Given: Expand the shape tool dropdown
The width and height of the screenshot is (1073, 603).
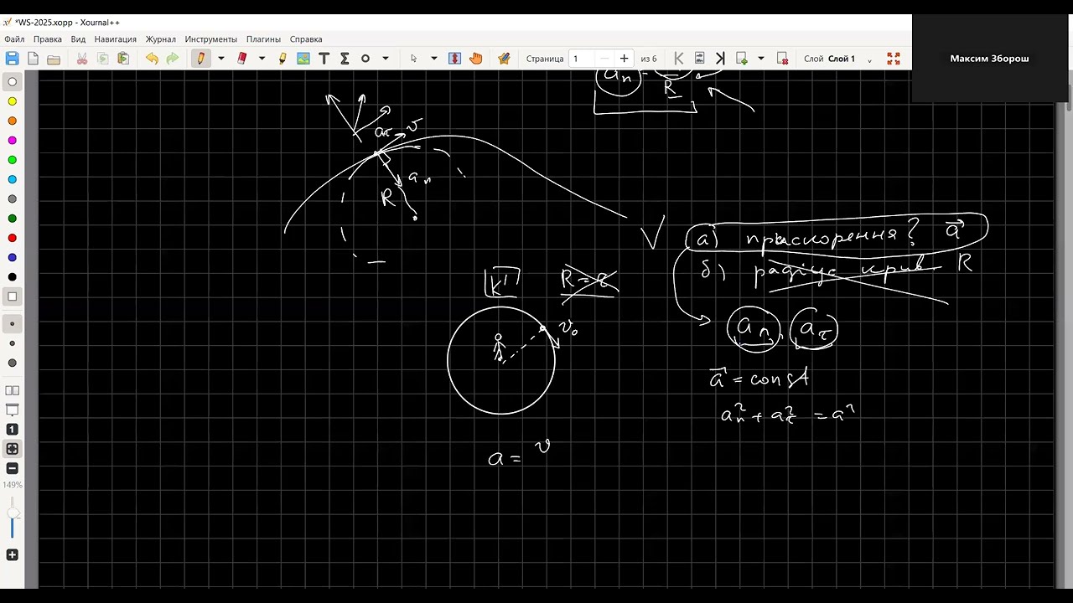Looking at the screenshot, I should point(386,59).
